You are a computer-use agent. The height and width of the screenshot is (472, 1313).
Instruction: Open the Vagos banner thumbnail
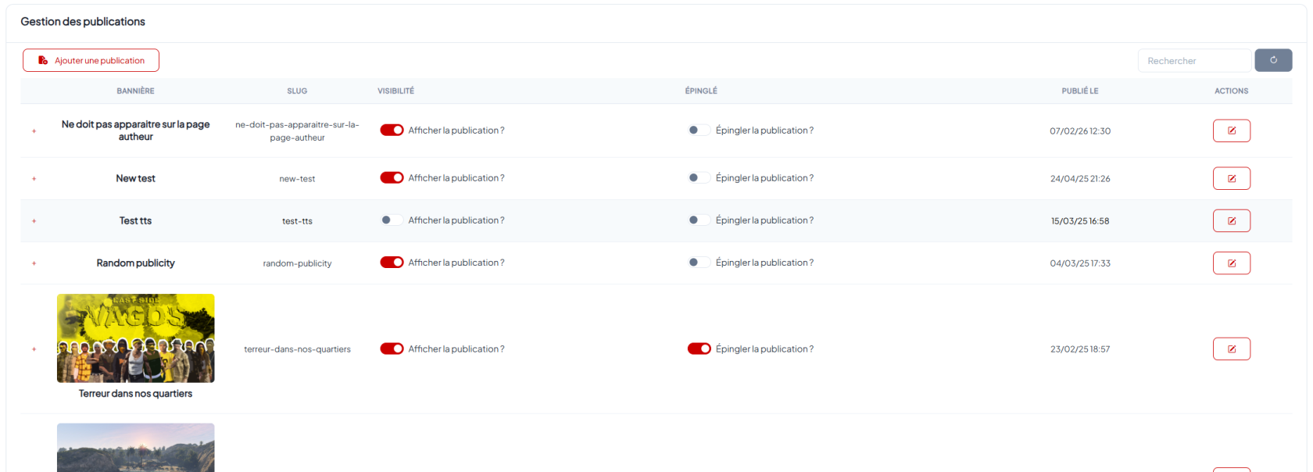coord(136,338)
